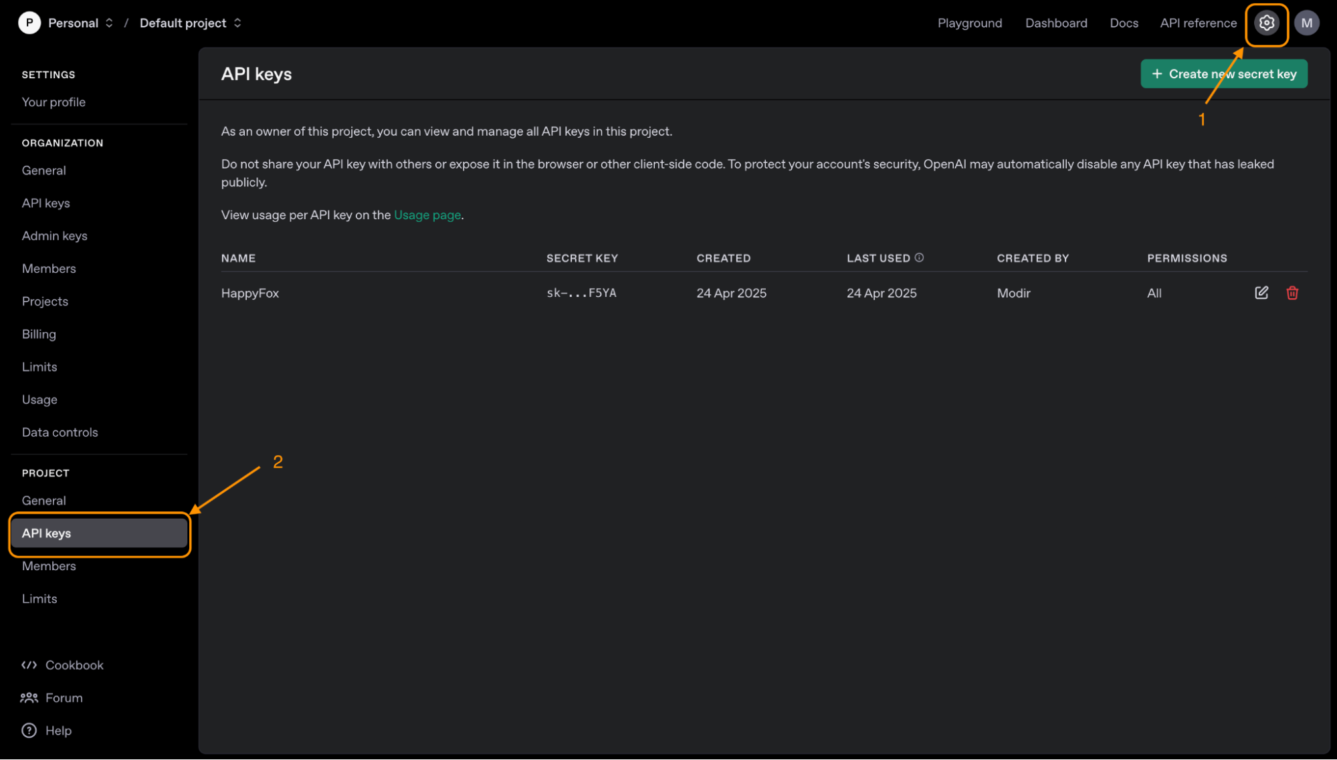Image resolution: width=1337 pixels, height=760 pixels.
Task: Open Project General settings
Action: (44, 501)
